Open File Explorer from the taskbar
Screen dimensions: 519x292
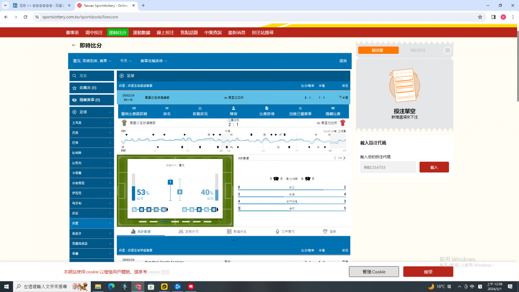tap(98, 286)
